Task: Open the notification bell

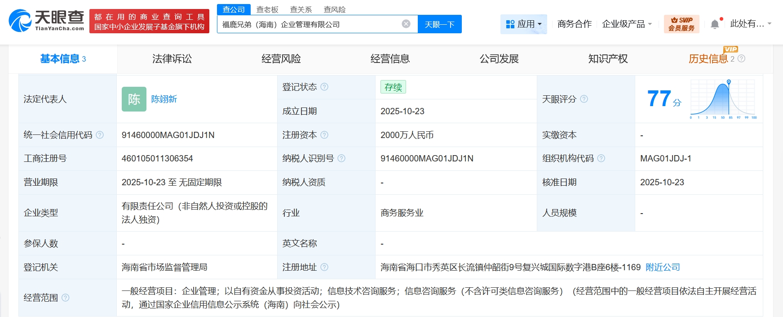Action: 715,24
